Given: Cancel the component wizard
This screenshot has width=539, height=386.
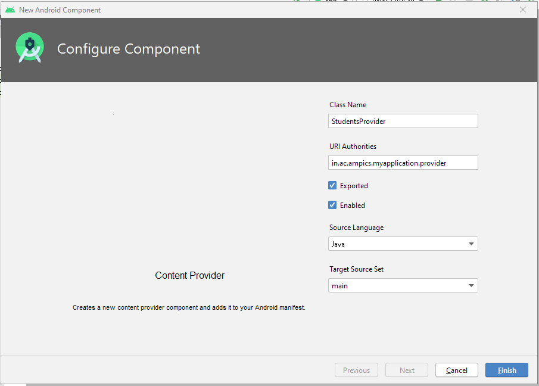Looking at the screenshot, I should click(456, 370).
